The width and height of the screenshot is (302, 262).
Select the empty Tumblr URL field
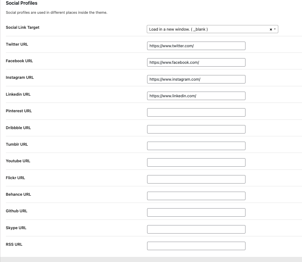tap(196, 146)
